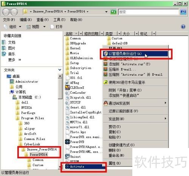Select the CLDShowX file
Viewport: 189px width, 176px height.
[75, 87]
